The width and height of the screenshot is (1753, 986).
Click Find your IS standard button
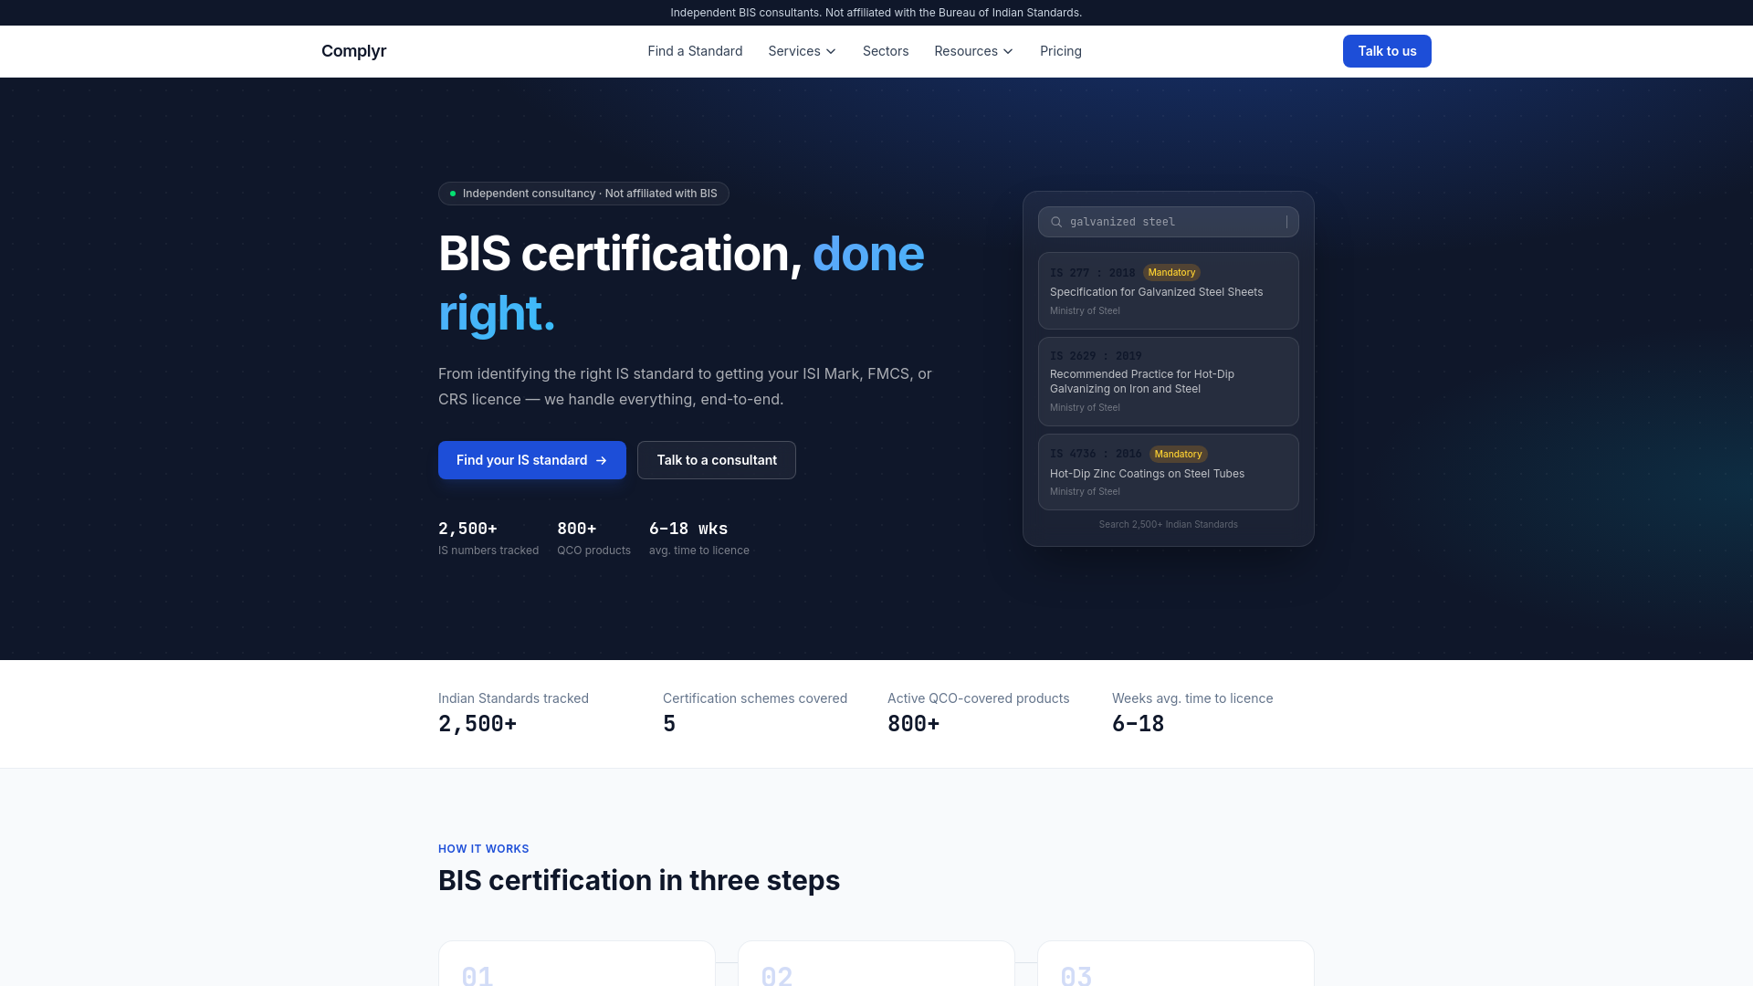point(532,460)
